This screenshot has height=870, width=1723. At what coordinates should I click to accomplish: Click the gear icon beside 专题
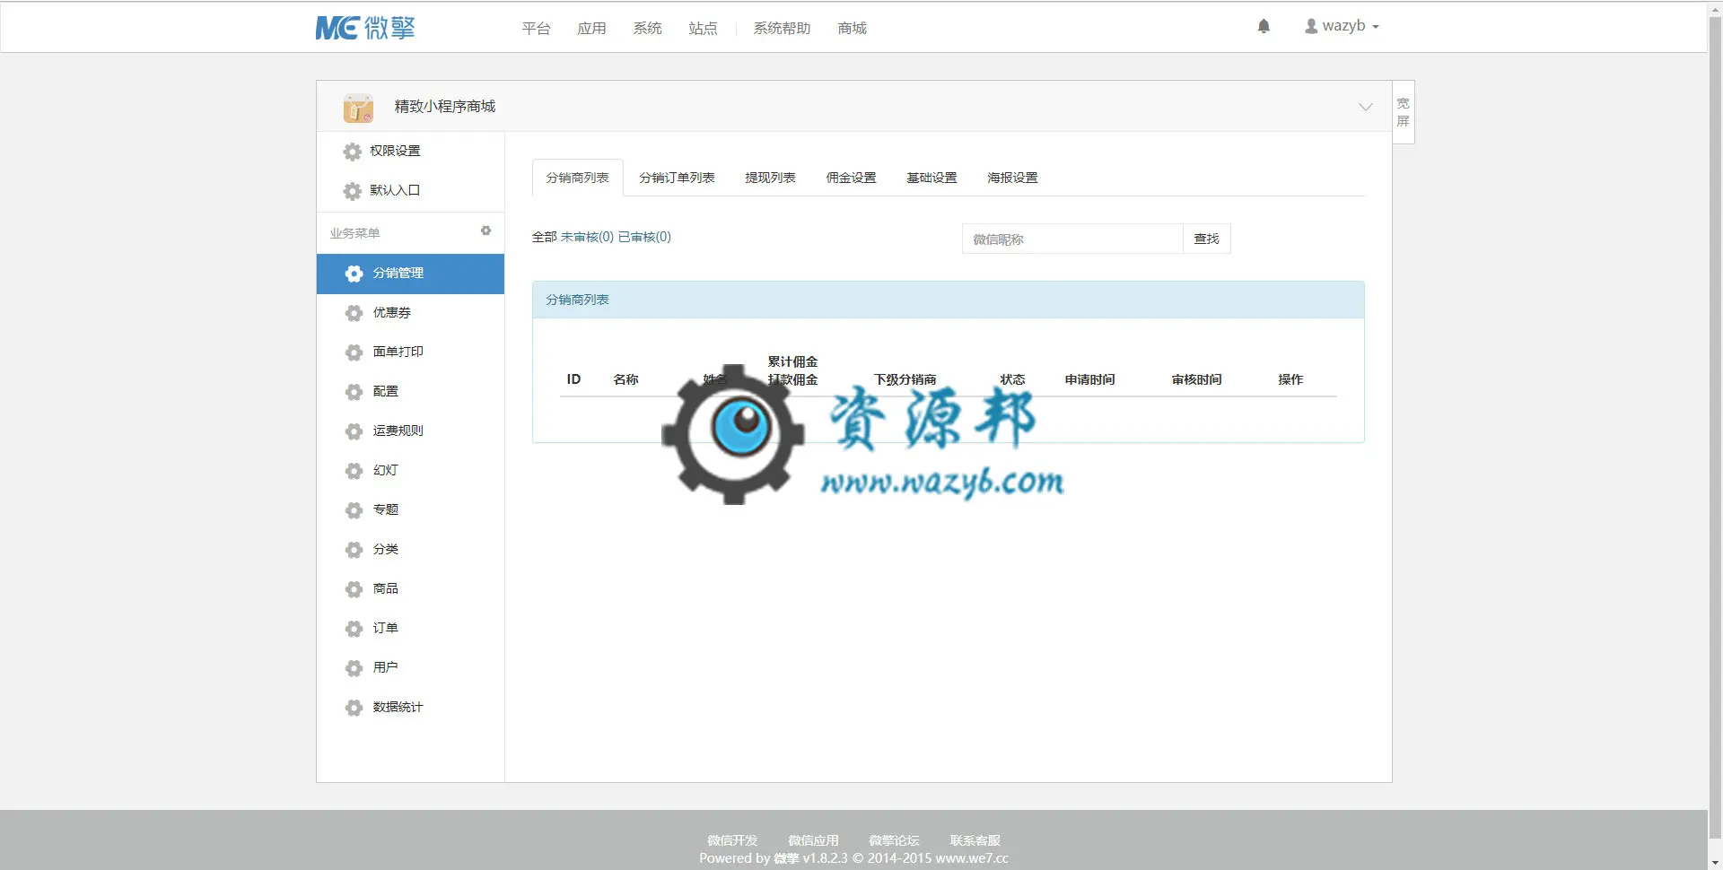[x=354, y=510]
